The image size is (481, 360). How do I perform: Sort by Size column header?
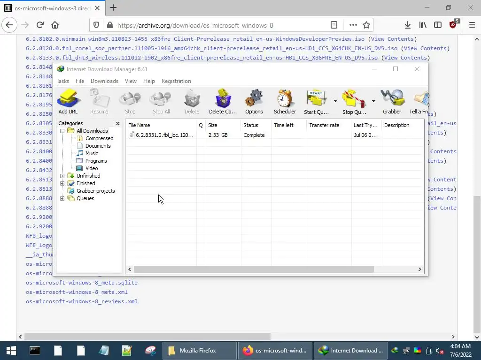(223, 125)
